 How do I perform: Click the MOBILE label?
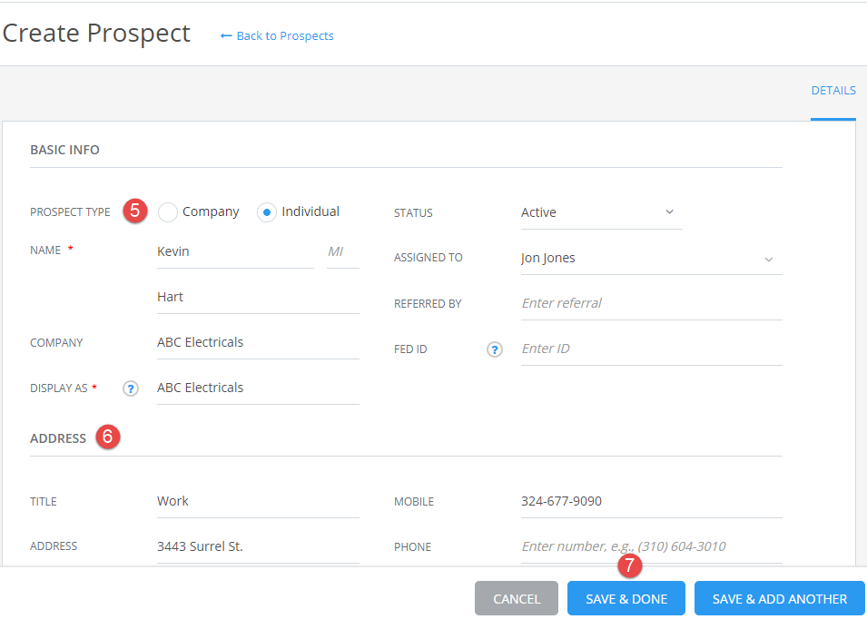pyautogui.click(x=414, y=502)
